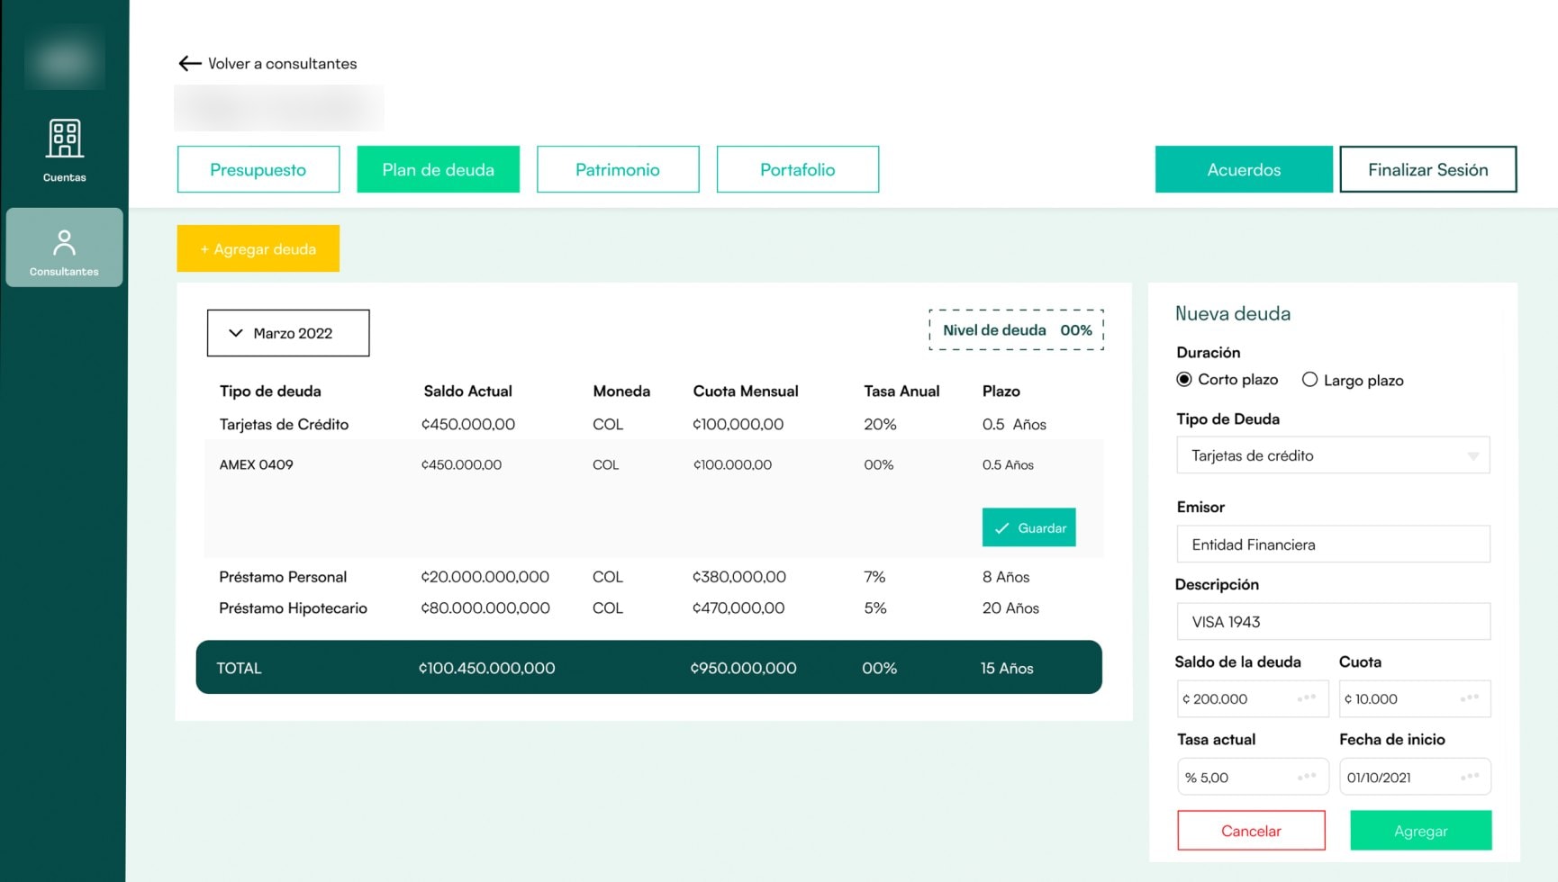The width and height of the screenshot is (1558, 882).
Task: Select the Largo plazo radio option
Action: 1309,380
